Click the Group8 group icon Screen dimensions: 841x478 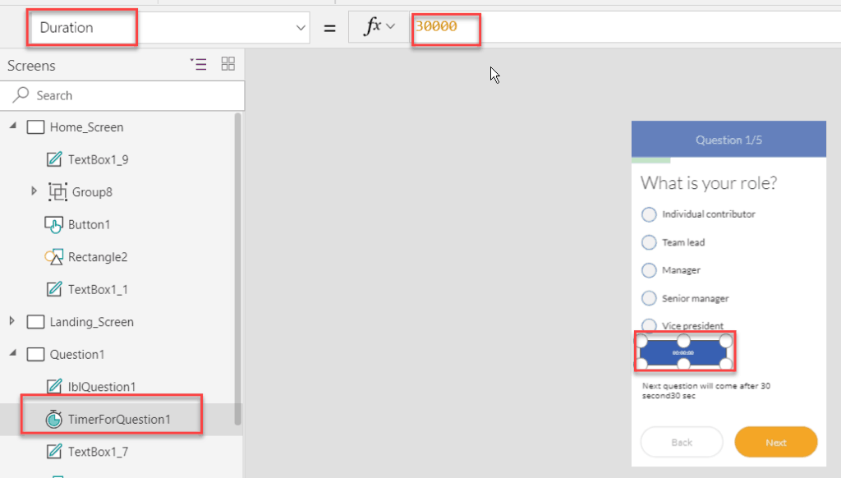coord(57,192)
